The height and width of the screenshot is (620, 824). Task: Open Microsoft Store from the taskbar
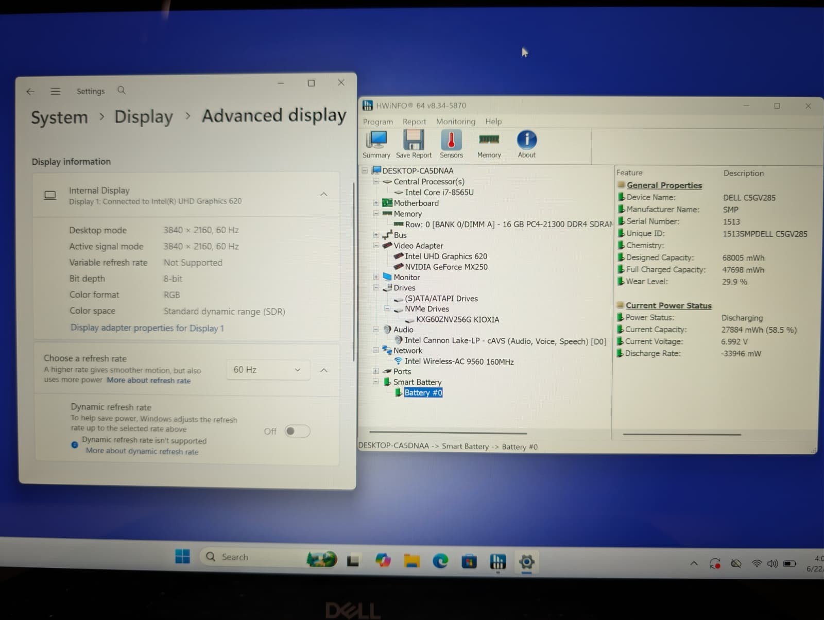click(469, 561)
